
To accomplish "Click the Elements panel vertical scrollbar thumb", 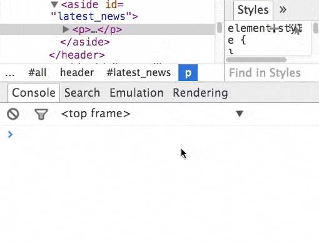I will click(x=220, y=27).
